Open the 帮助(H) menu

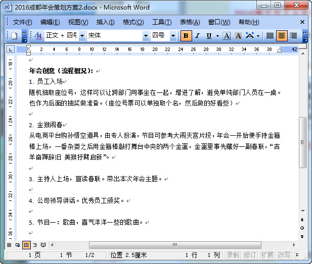pos(249,22)
